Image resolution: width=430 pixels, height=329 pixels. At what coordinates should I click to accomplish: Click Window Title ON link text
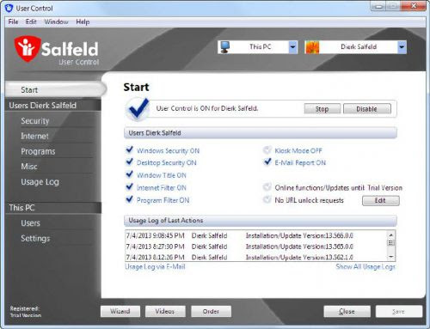point(162,175)
